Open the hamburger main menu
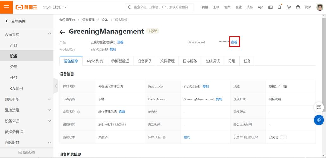 click(6, 7)
